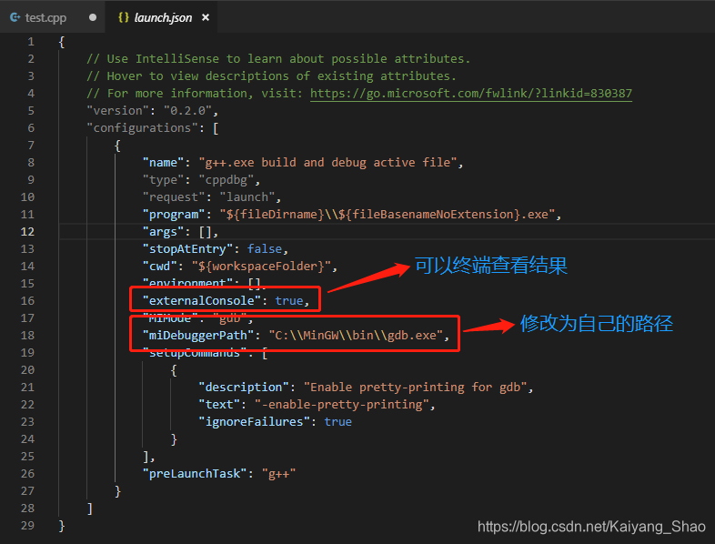Viewport: 715px width, 544px height.
Task: Click the "program" key on line 11
Action: 174,215
